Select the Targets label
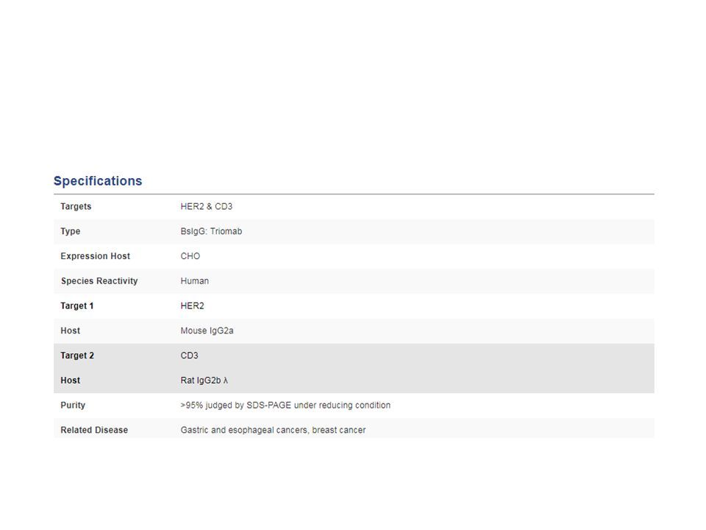706x530 pixels. [x=76, y=206]
